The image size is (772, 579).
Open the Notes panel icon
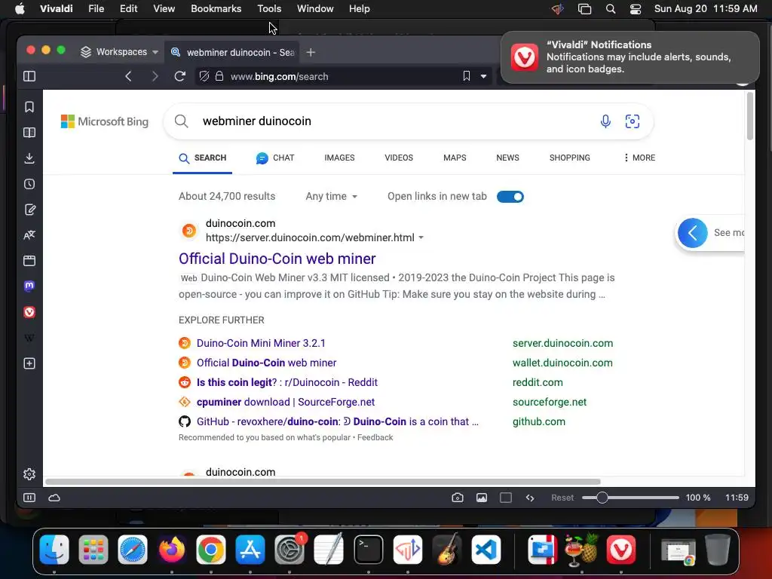coord(29,210)
